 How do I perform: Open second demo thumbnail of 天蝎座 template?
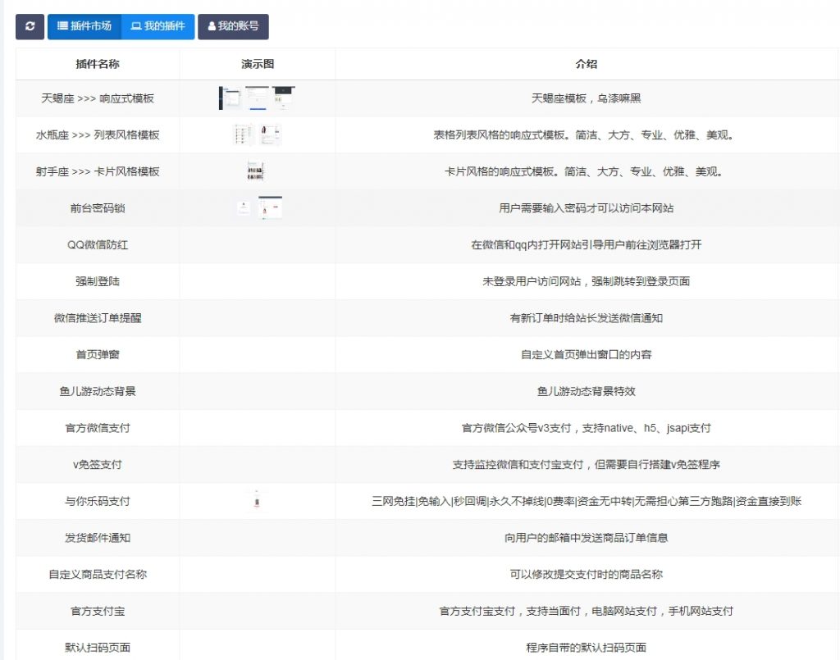pos(258,98)
